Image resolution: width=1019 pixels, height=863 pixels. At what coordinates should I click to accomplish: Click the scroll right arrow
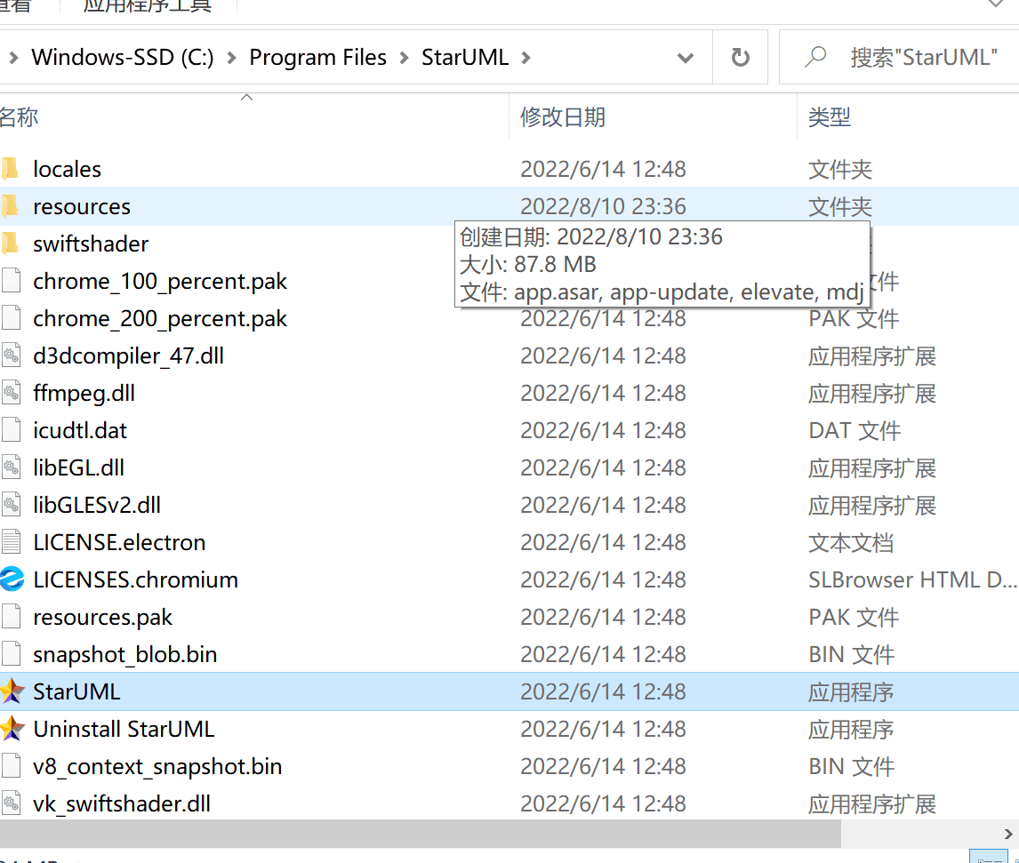(1008, 833)
